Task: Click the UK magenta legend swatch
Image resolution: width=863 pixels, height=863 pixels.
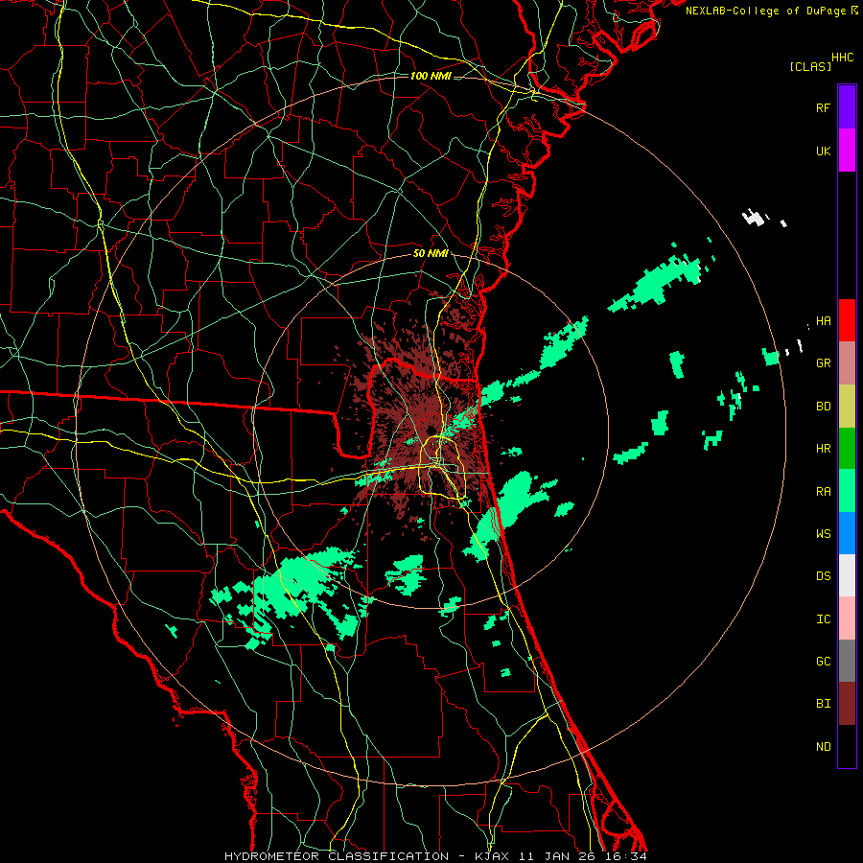Action: click(847, 151)
